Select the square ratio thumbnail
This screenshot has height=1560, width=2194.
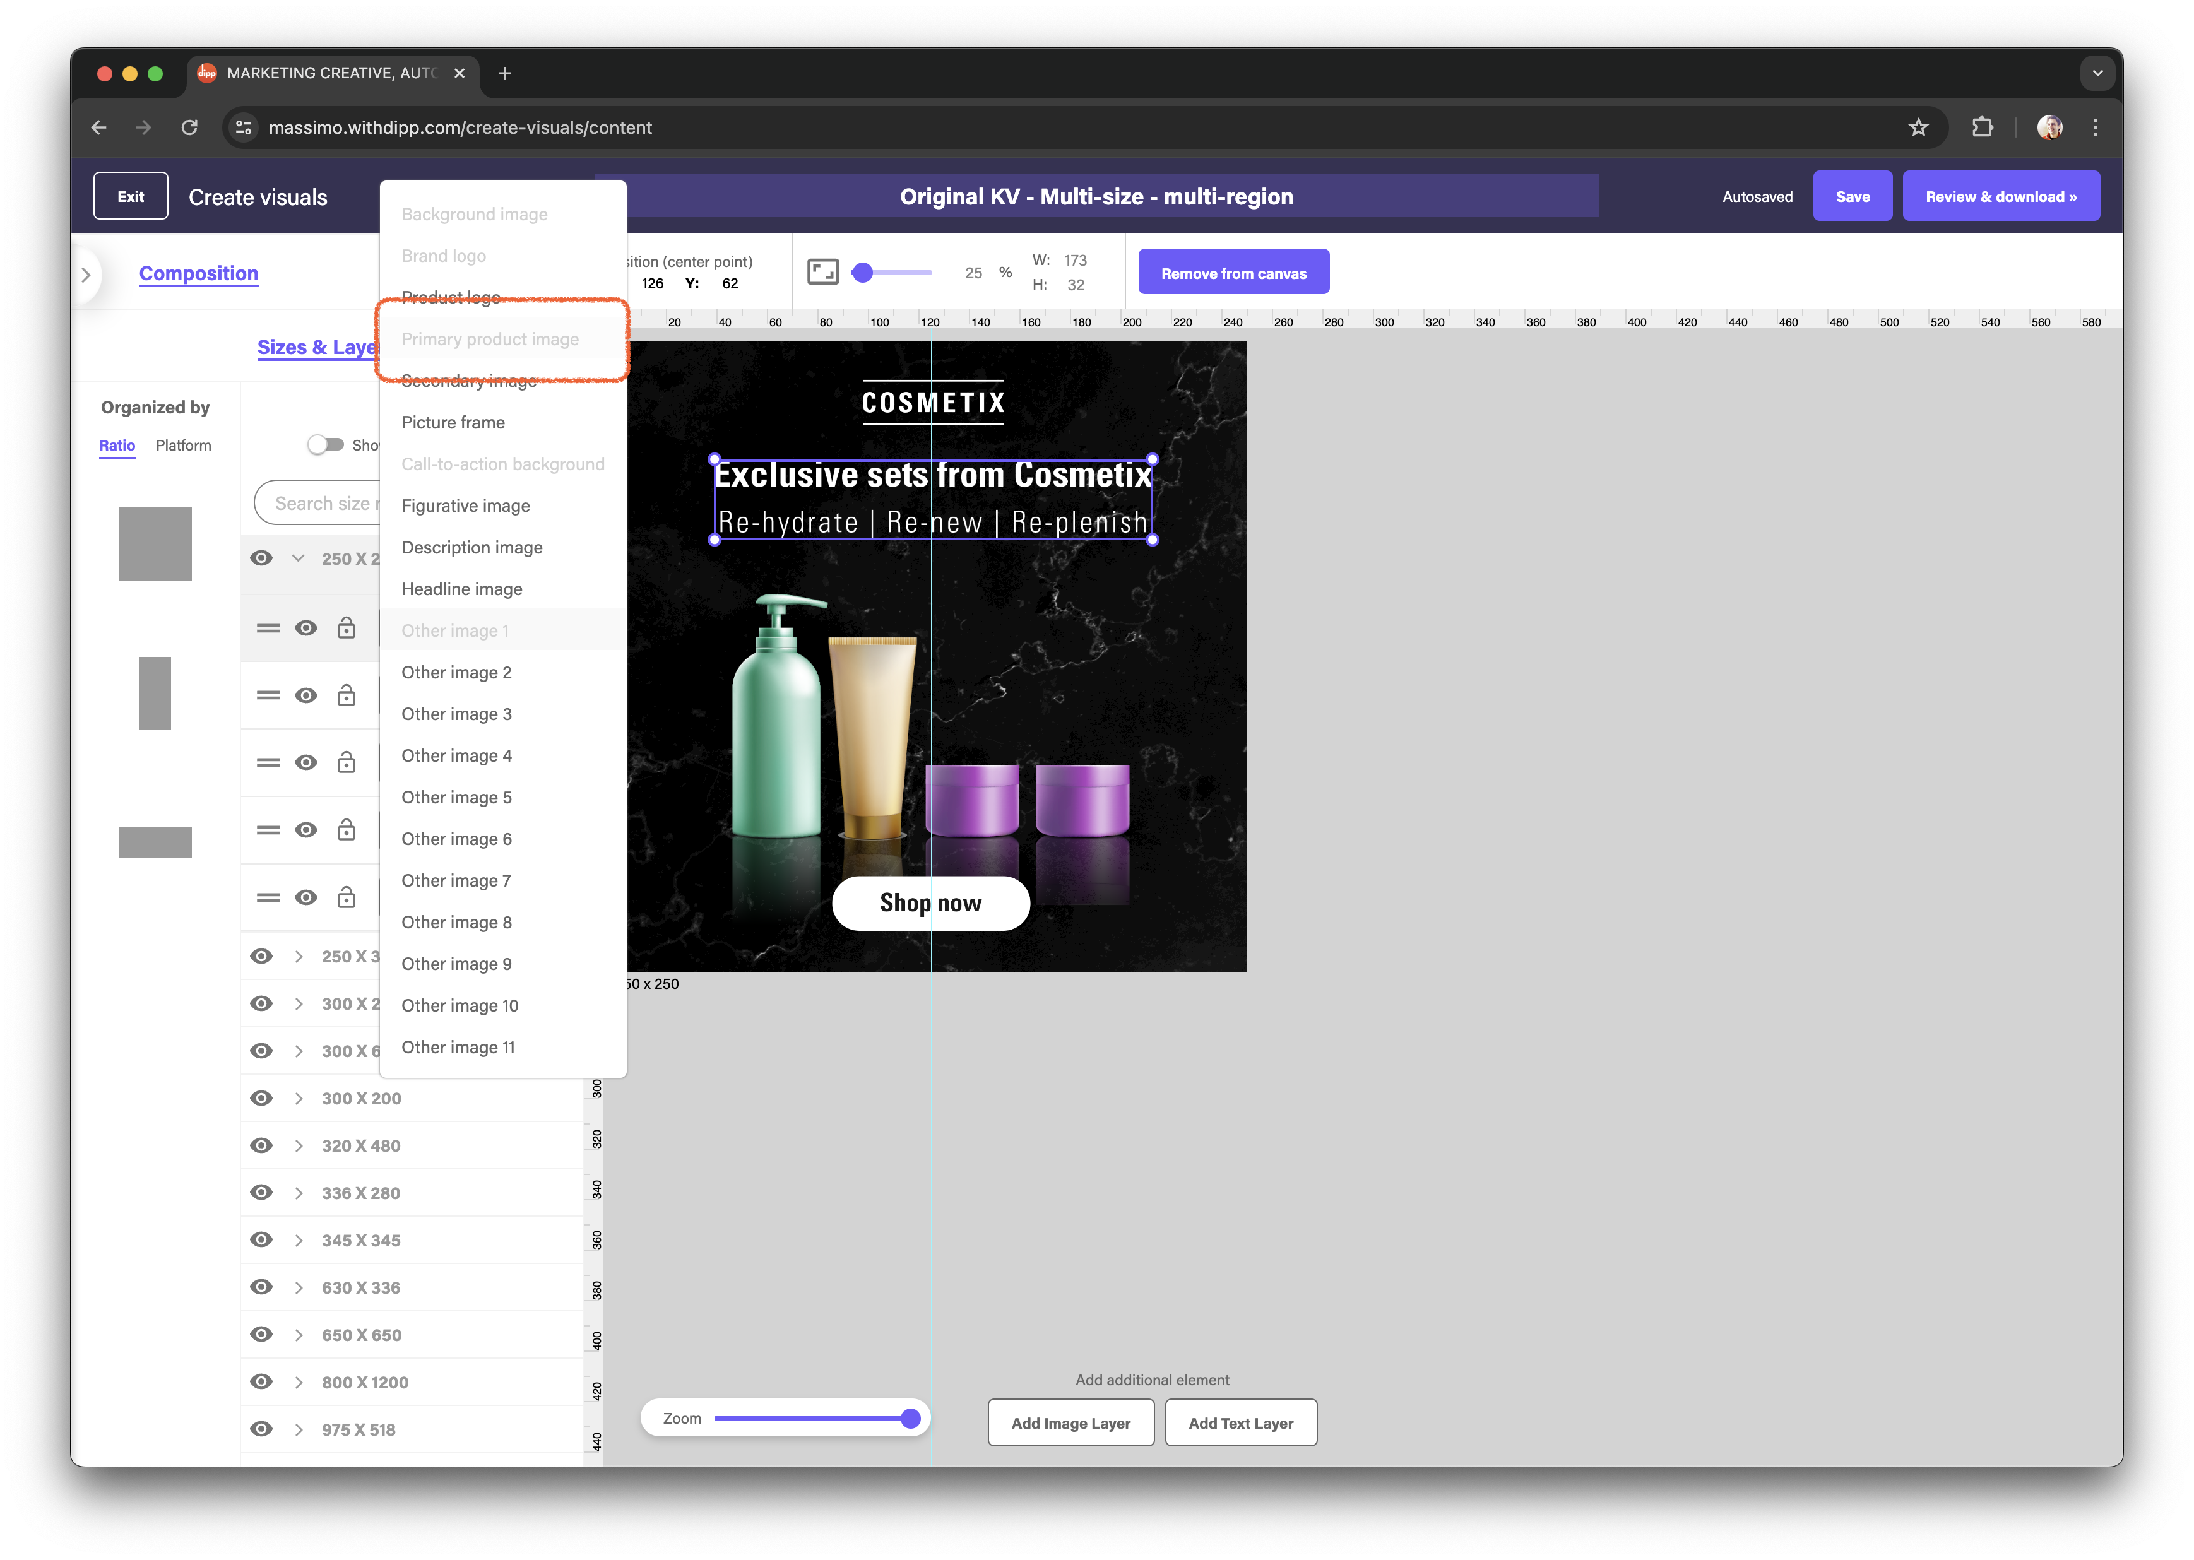tap(155, 544)
